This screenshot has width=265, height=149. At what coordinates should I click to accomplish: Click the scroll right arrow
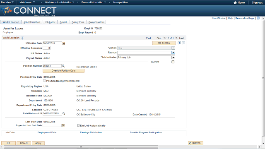click(260, 147)
